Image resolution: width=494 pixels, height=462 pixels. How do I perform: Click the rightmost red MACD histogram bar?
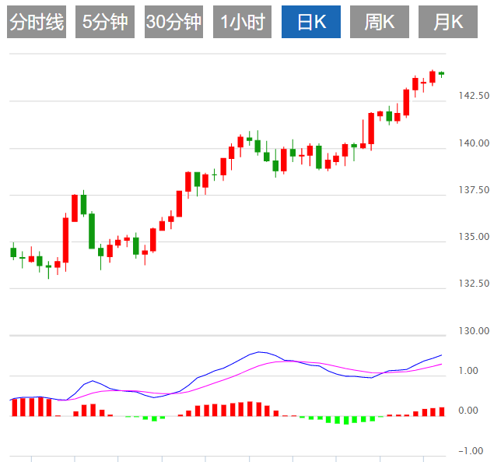[x=441, y=411]
